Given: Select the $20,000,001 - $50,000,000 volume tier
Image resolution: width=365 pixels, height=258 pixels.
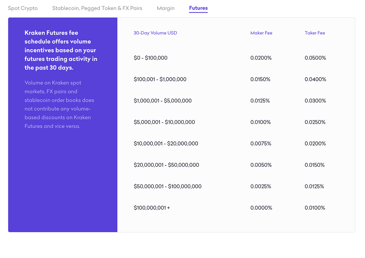Looking at the screenshot, I should [x=166, y=165].
